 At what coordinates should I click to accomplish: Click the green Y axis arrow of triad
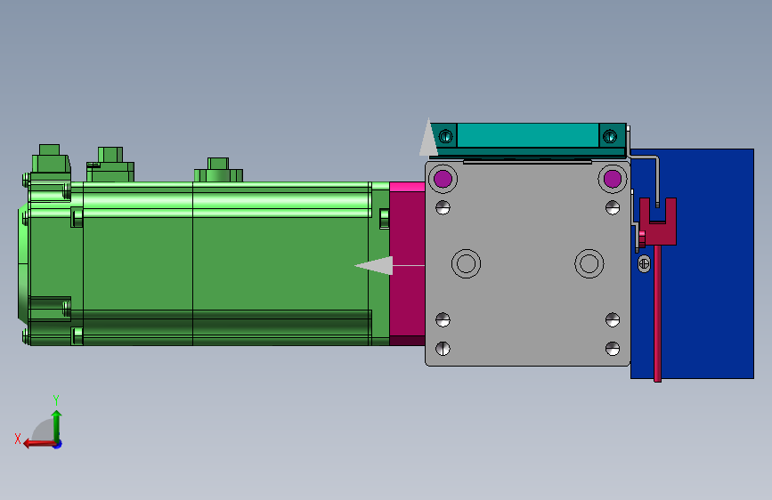[57, 424]
